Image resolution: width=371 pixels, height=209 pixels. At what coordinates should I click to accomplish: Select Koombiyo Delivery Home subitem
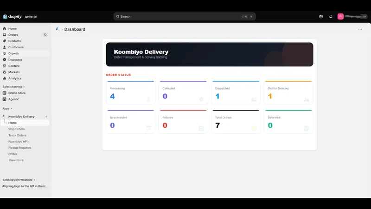pos(25,123)
